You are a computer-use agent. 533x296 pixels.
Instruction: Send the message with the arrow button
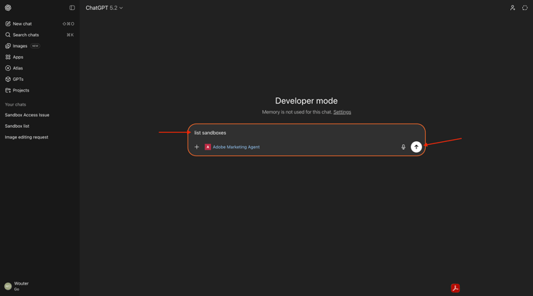[416, 147]
